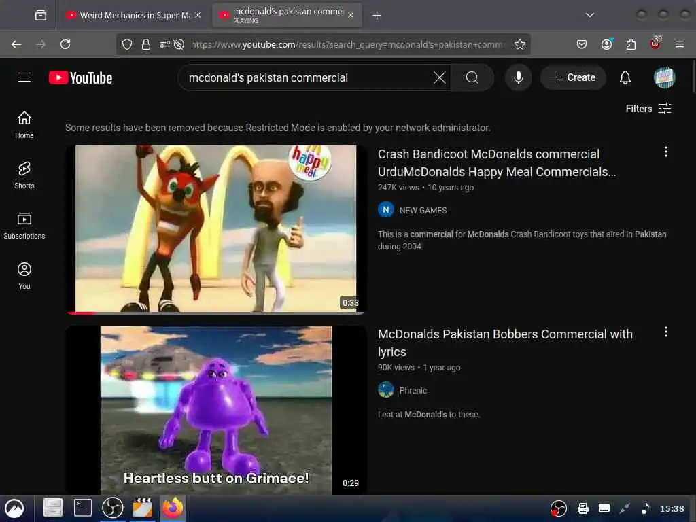This screenshot has height=522, width=696.
Task: Open Phrenic channel avatar
Action: [x=386, y=389]
